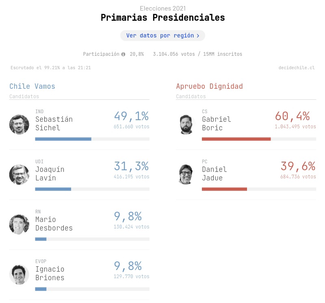This screenshot has width=325, height=303.
Task: Click the Primarias Presidenciales title
Action: click(162, 18)
